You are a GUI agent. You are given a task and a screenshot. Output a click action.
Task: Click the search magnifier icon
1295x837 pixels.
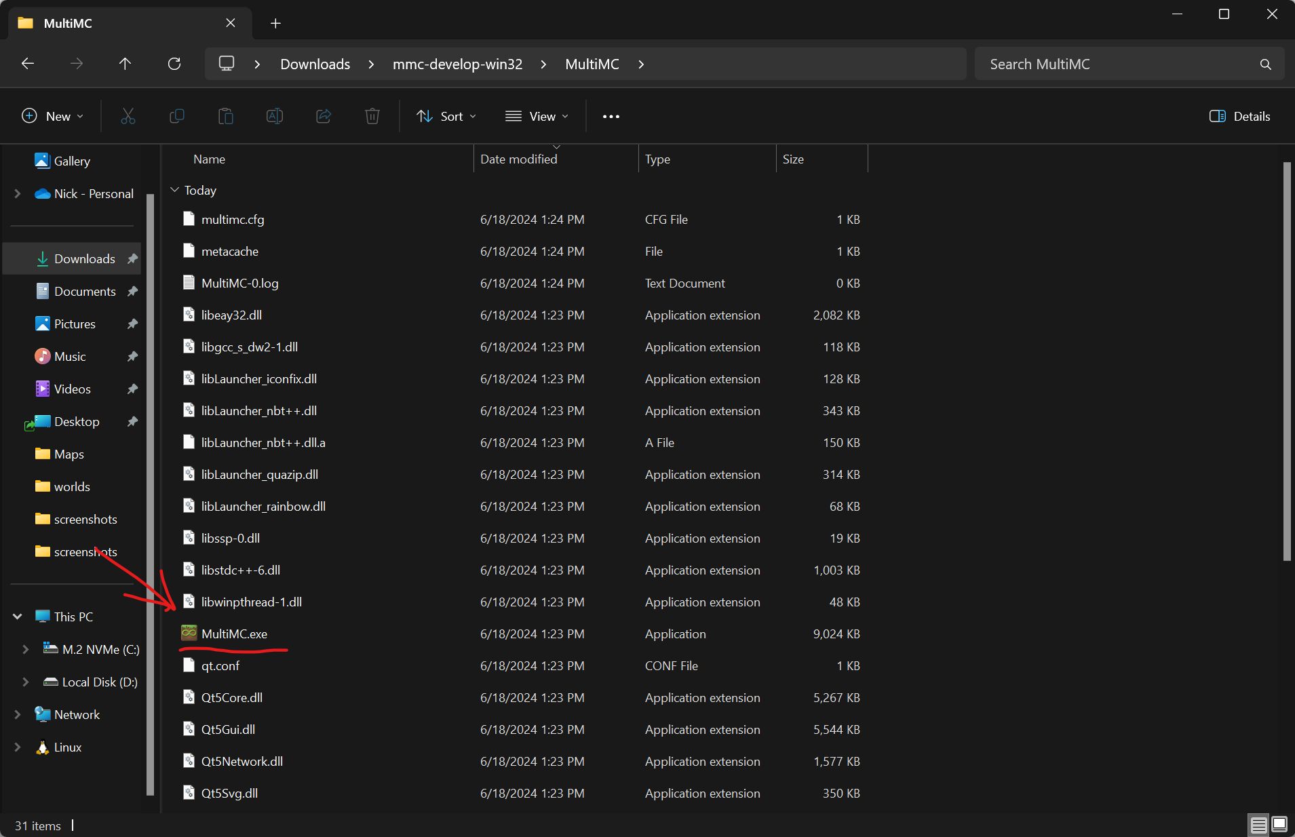click(x=1265, y=64)
